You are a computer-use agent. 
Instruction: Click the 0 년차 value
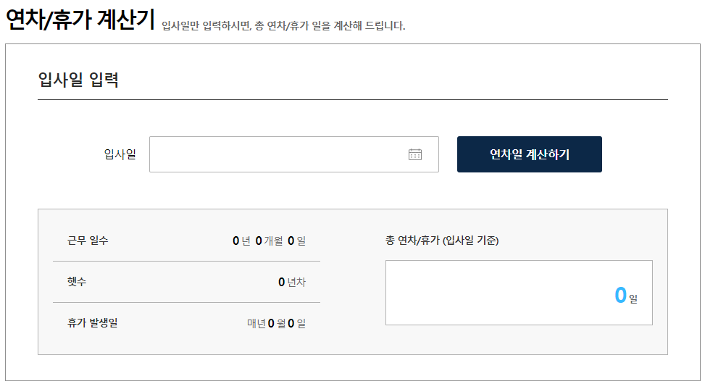[292, 282]
